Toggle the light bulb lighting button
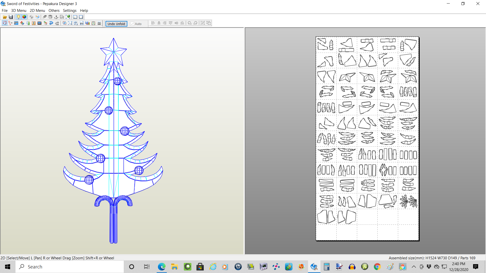The height and width of the screenshot is (273, 486). [18, 17]
